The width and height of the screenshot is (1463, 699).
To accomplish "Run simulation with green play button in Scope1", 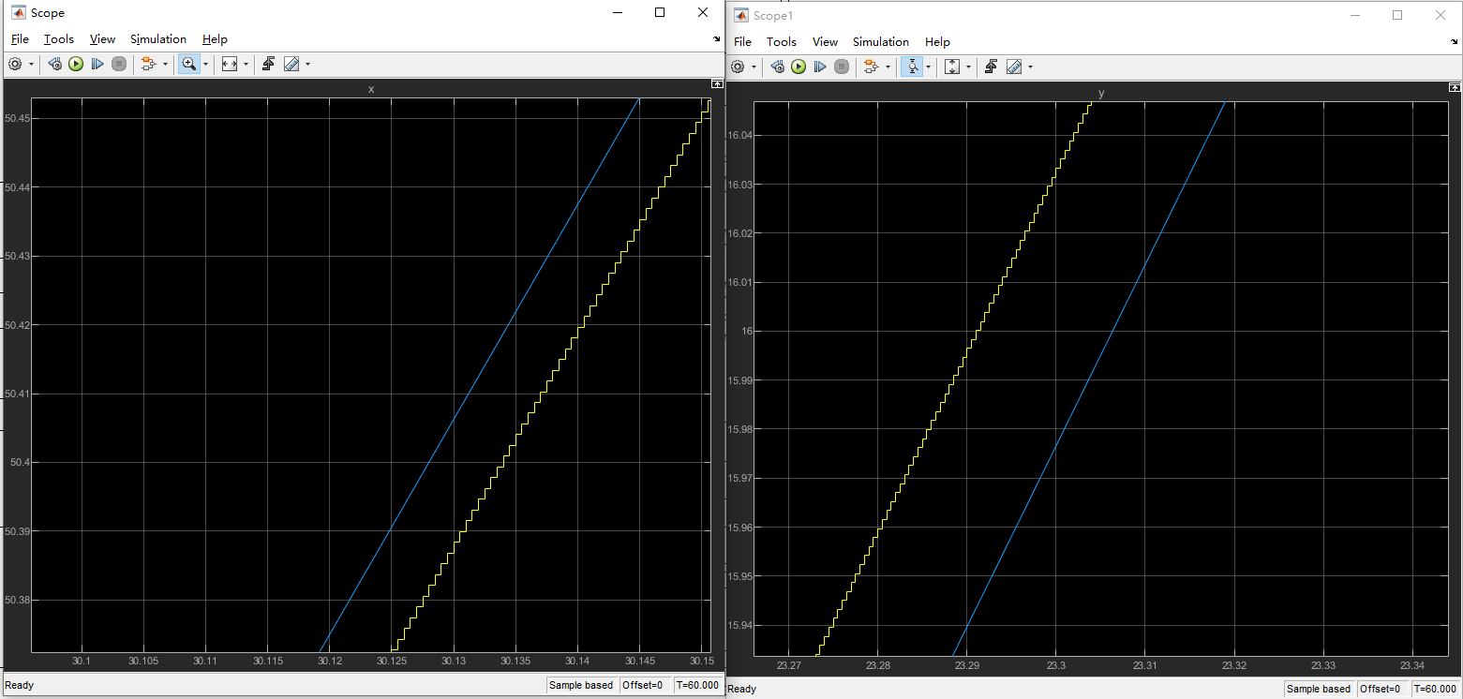I will tap(799, 67).
